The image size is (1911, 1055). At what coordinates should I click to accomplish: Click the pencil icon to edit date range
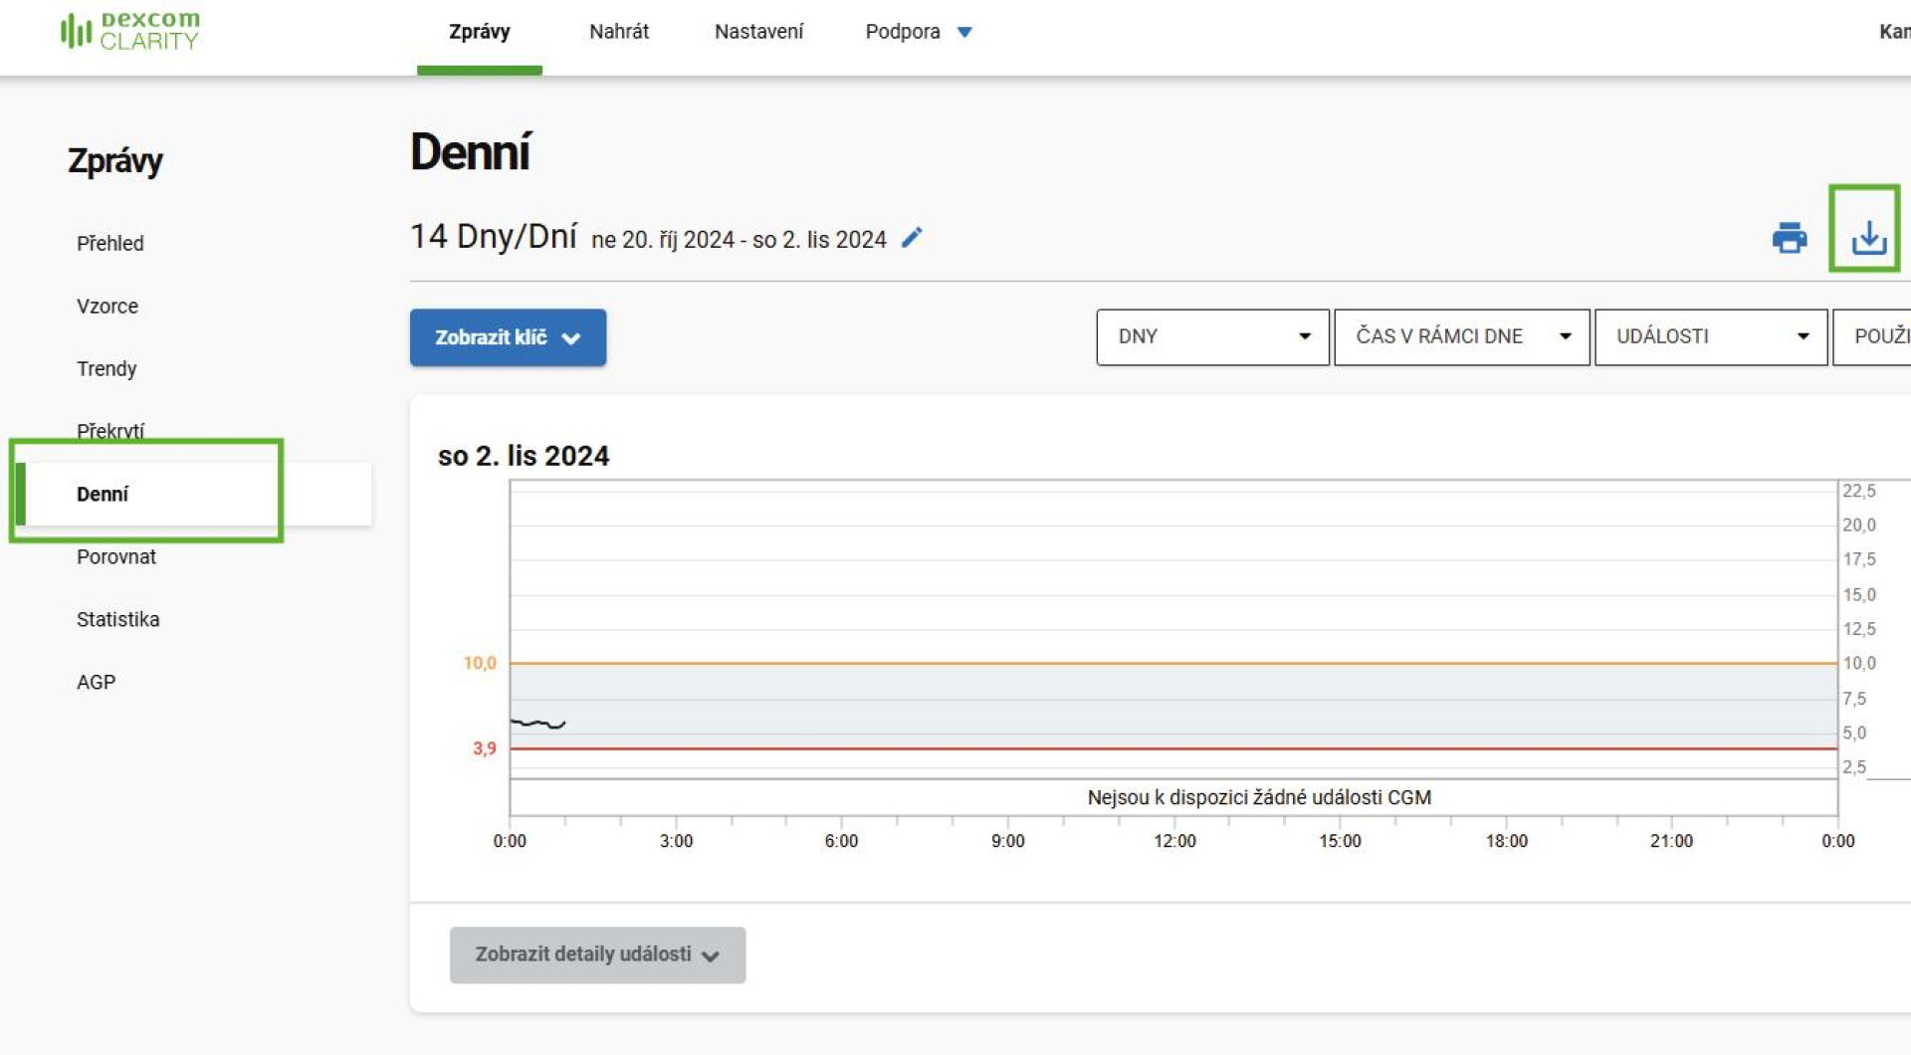[912, 238]
